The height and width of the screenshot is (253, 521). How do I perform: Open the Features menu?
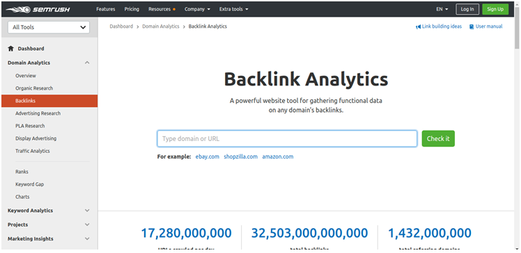(x=106, y=9)
